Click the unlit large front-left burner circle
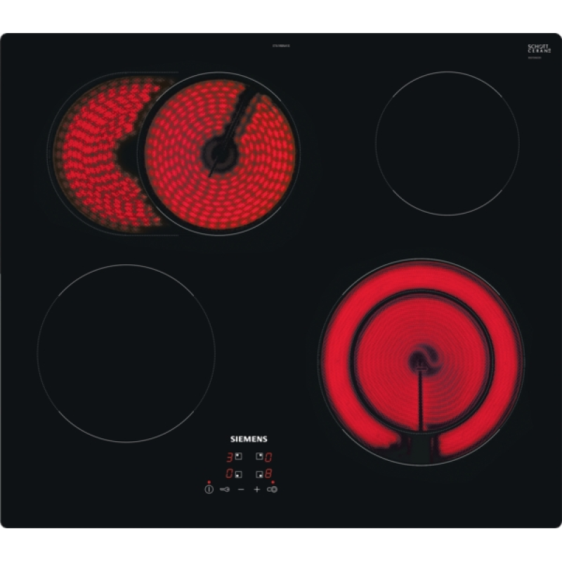The height and width of the screenshot is (562, 562). (x=126, y=353)
